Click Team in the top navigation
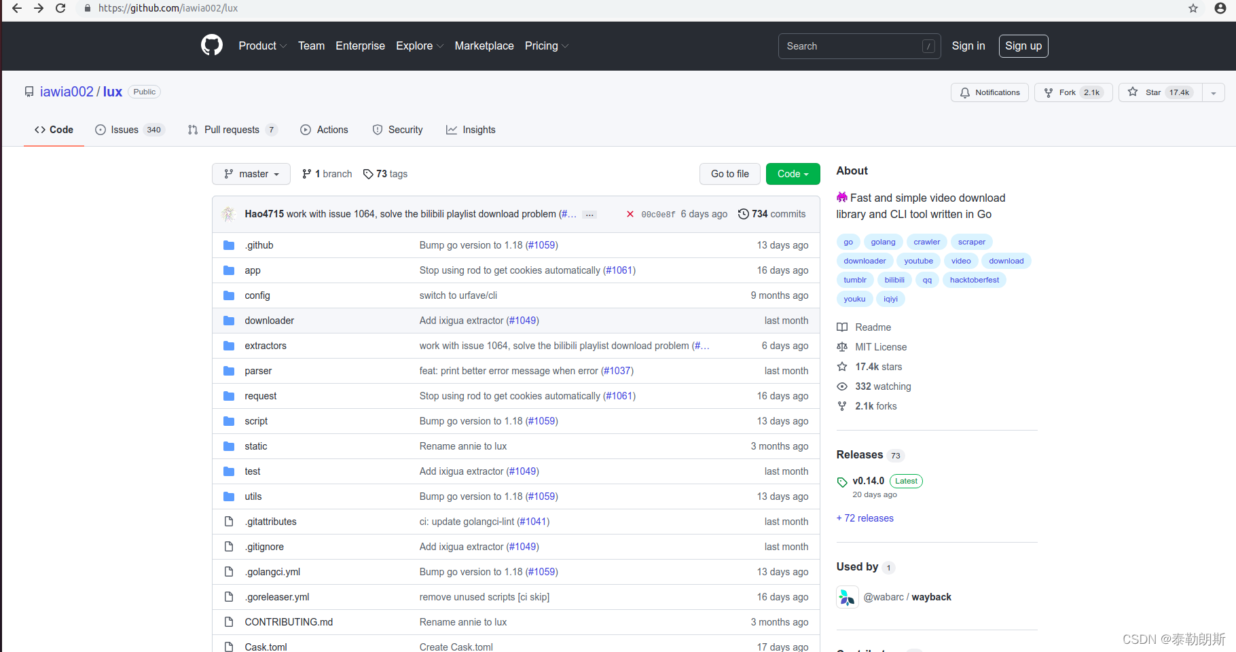This screenshot has width=1236, height=652. coord(311,46)
